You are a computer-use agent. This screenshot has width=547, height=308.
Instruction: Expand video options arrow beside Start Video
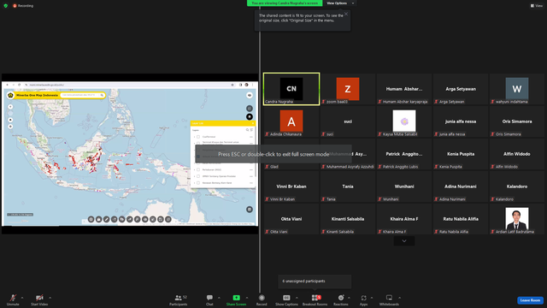click(50, 298)
